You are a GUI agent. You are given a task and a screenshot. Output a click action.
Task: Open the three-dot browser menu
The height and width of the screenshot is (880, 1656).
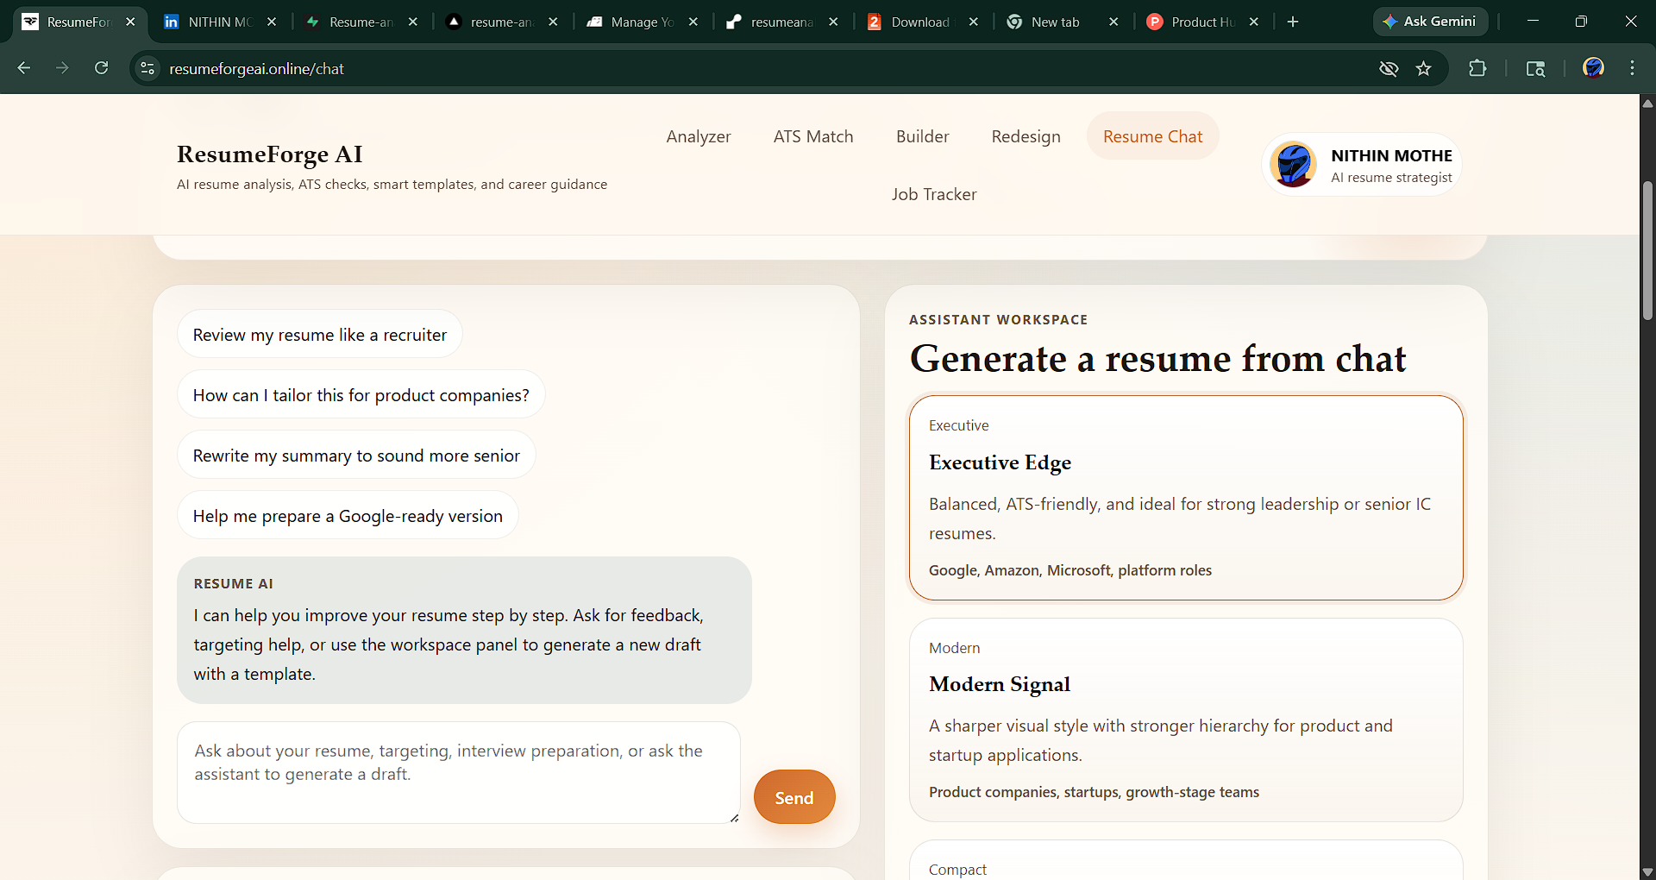coord(1633,68)
